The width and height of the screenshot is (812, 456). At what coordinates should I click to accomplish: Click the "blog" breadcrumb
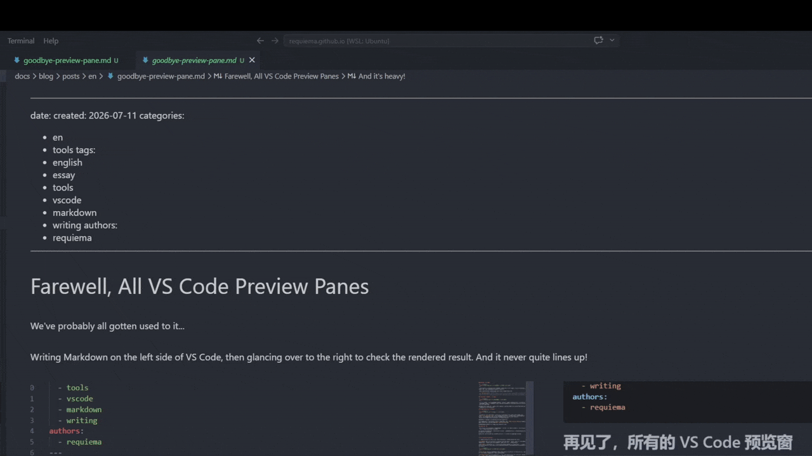pyautogui.click(x=46, y=76)
